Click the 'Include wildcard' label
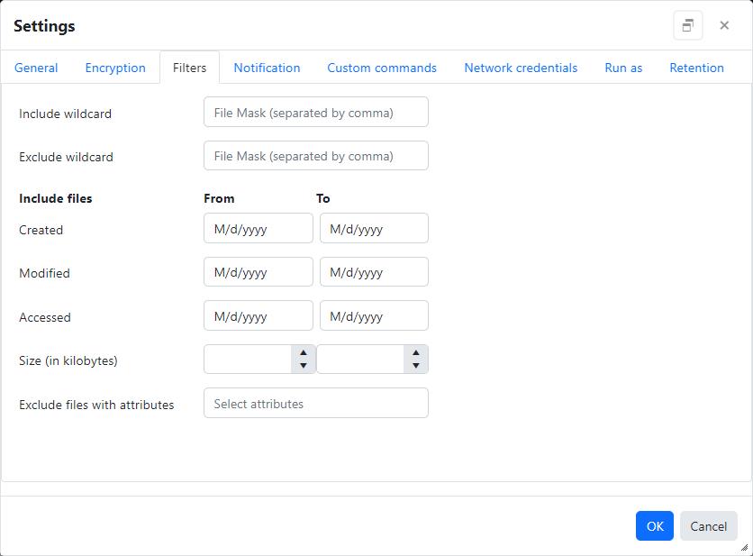The image size is (753, 556). pyautogui.click(x=66, y=114)
